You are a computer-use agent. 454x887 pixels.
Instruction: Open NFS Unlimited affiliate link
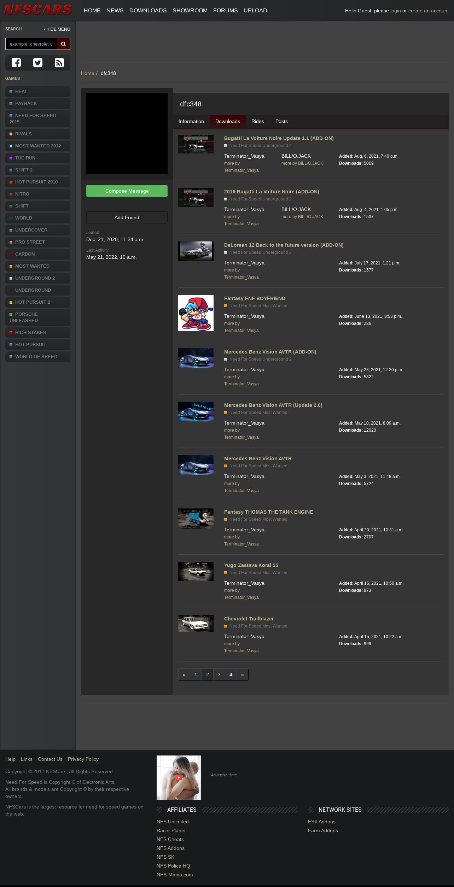[x=173, y=822]
